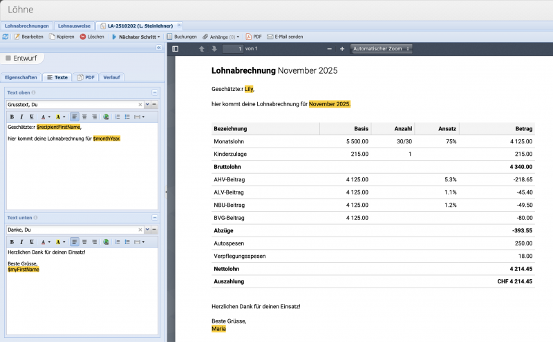Open placeholder dropdown in Text oben editor
The image size is (553, 342).
(140, 117)
